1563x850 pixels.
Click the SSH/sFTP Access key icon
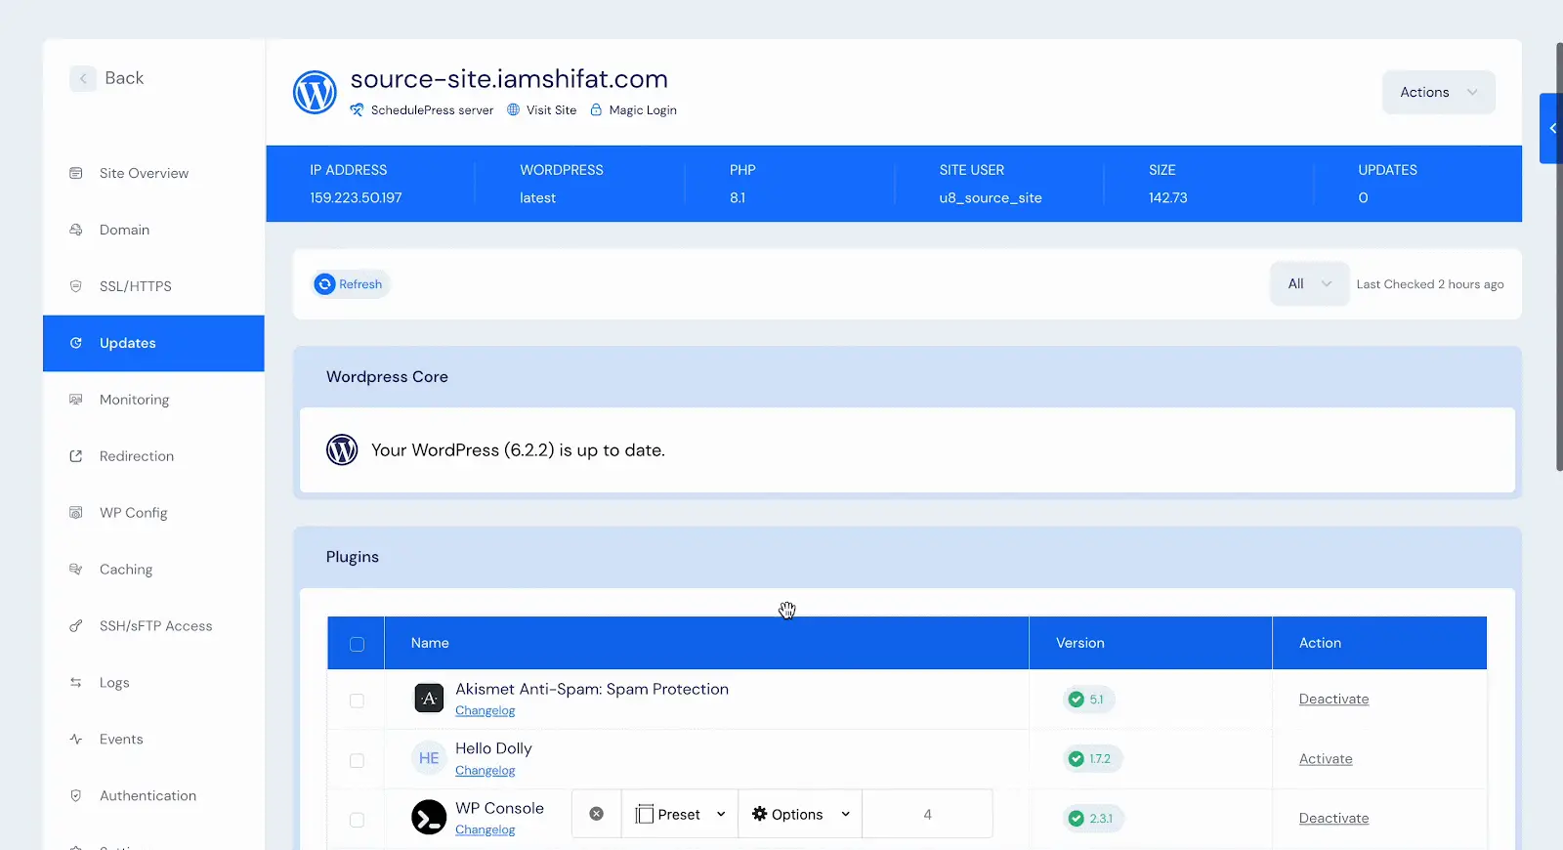click(76, 627)
